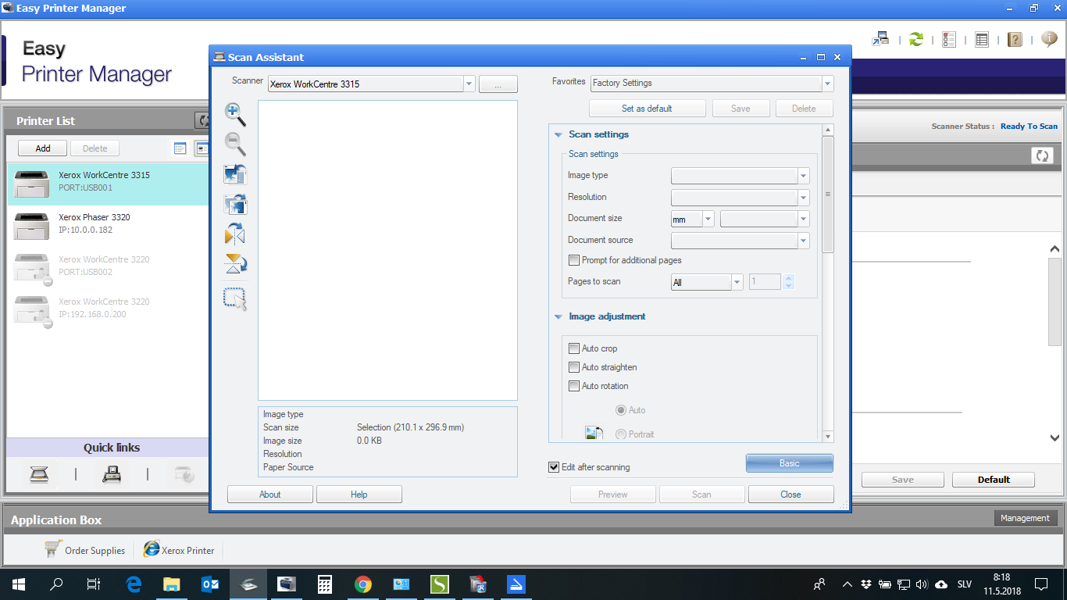The image size is (1067, 600).
Task: Click Basic mode button
Action: 789,463
